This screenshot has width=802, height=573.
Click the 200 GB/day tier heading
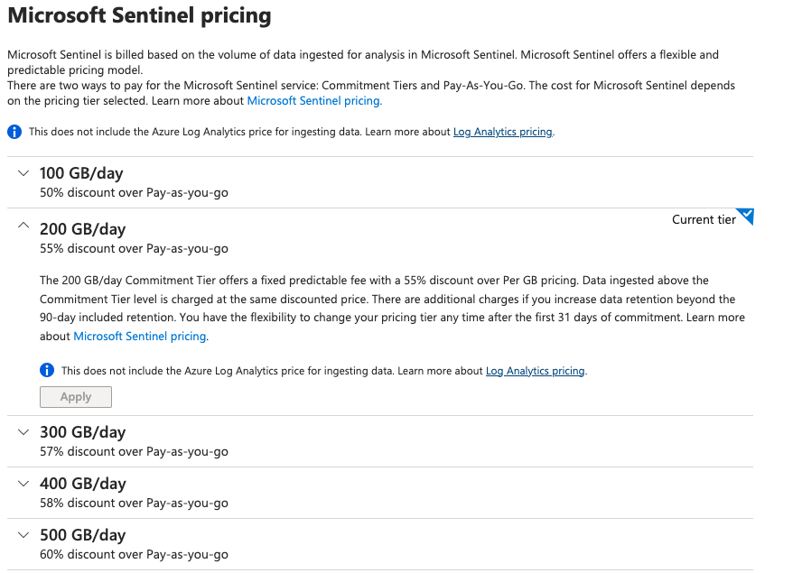coord(82,229)
